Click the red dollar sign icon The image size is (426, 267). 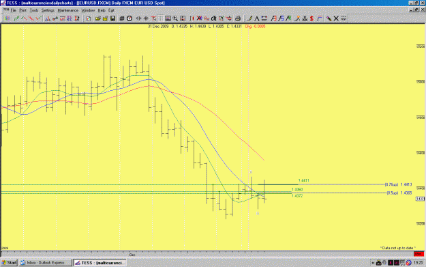click(311, 18)
